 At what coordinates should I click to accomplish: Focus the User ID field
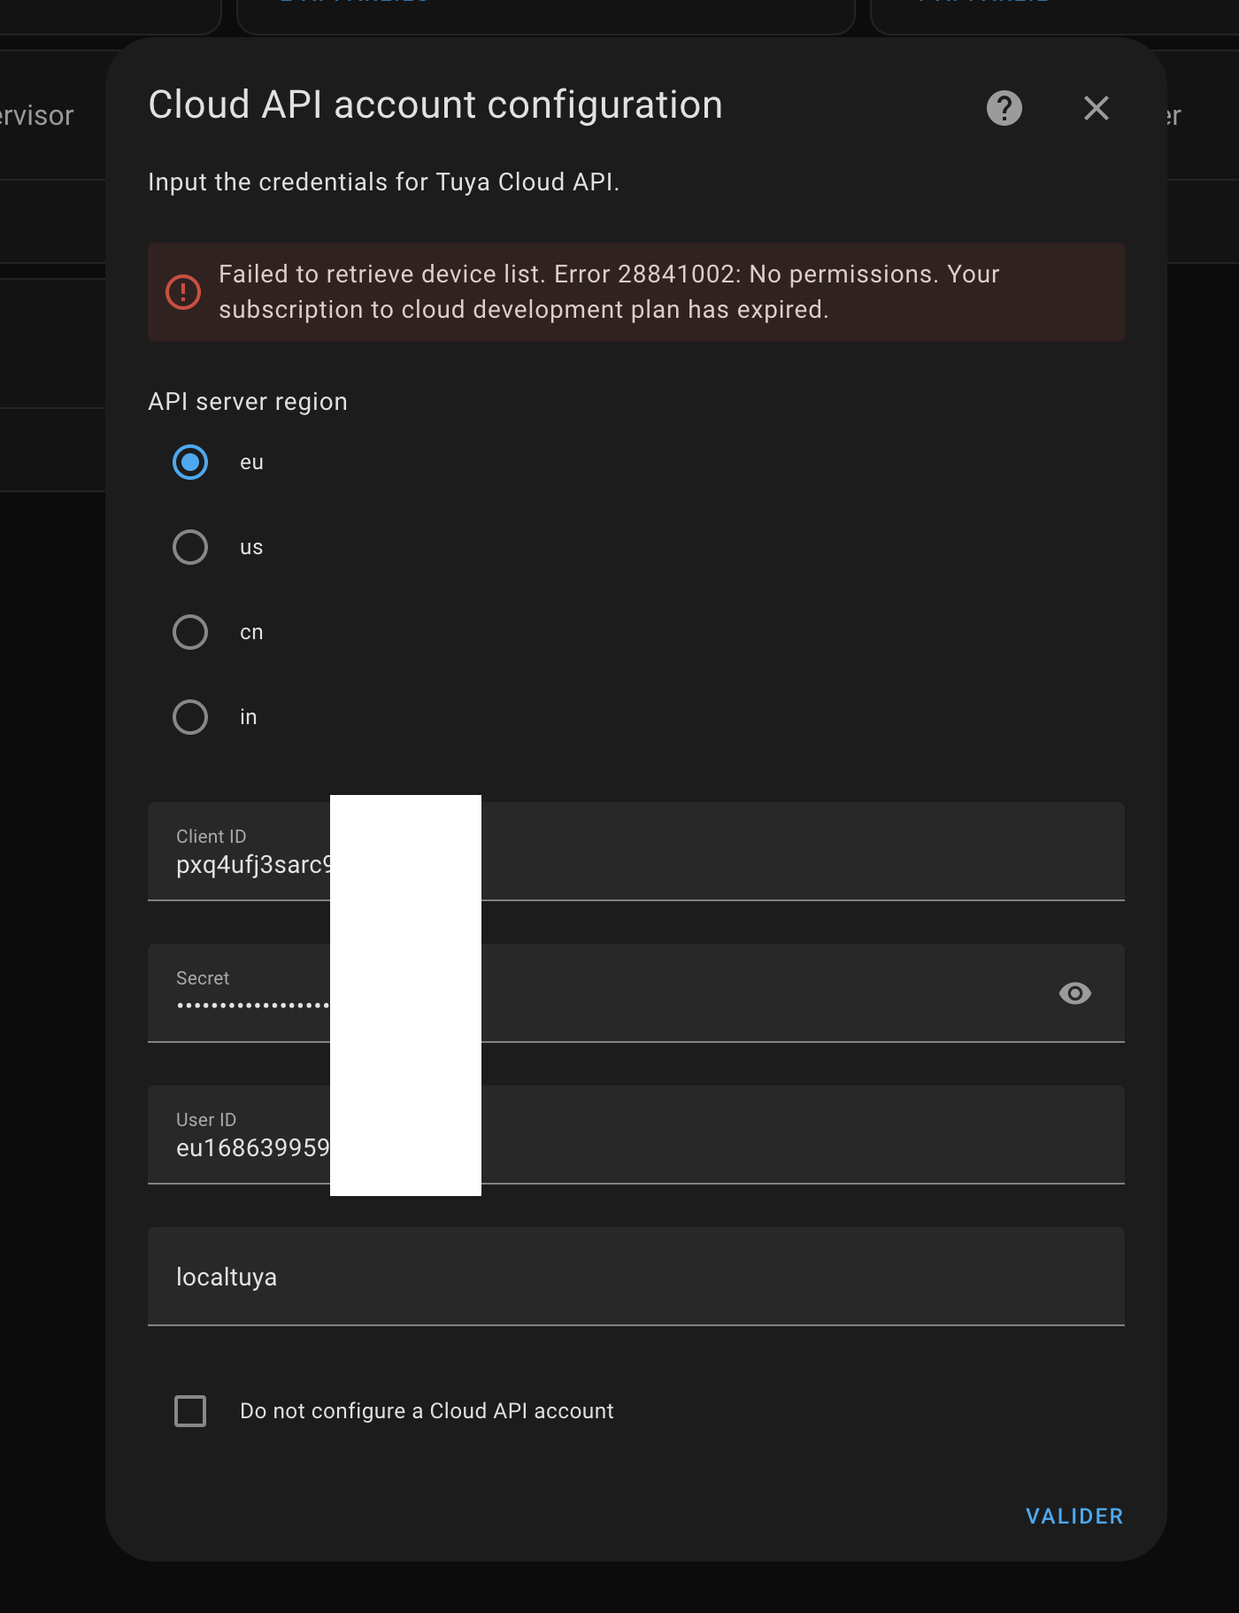635,1135
